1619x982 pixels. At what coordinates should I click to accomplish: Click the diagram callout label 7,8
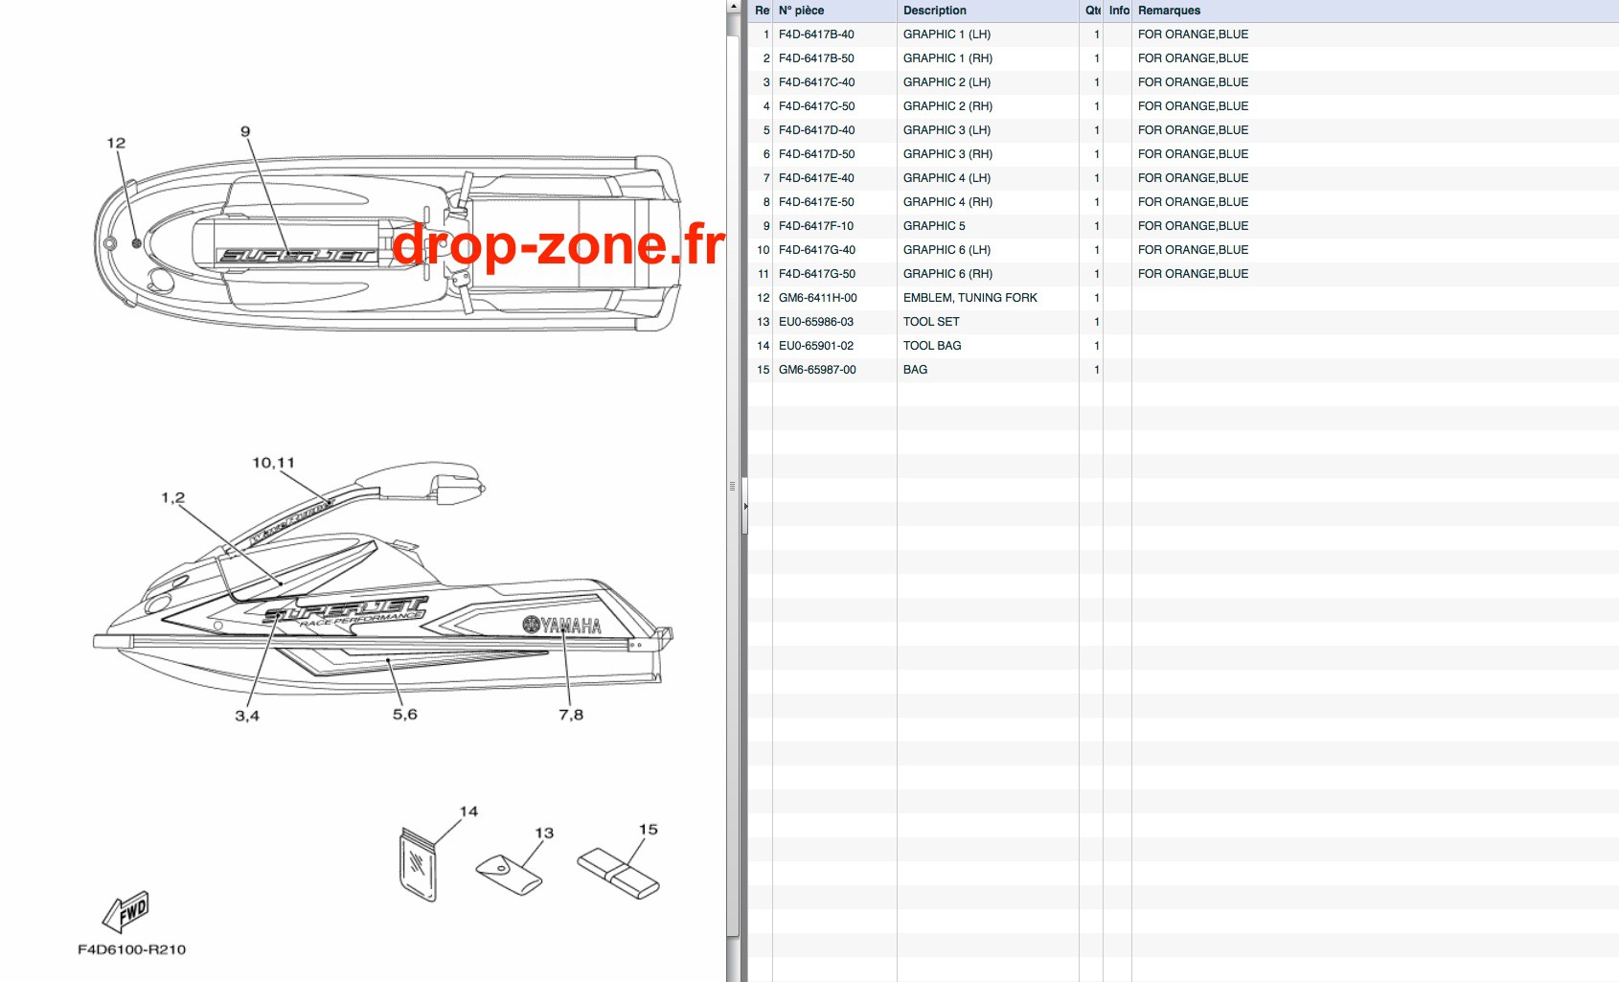click(571, 715)
